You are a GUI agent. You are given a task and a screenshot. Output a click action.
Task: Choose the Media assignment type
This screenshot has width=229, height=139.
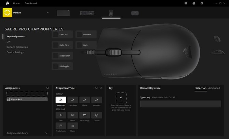point(73,115)
